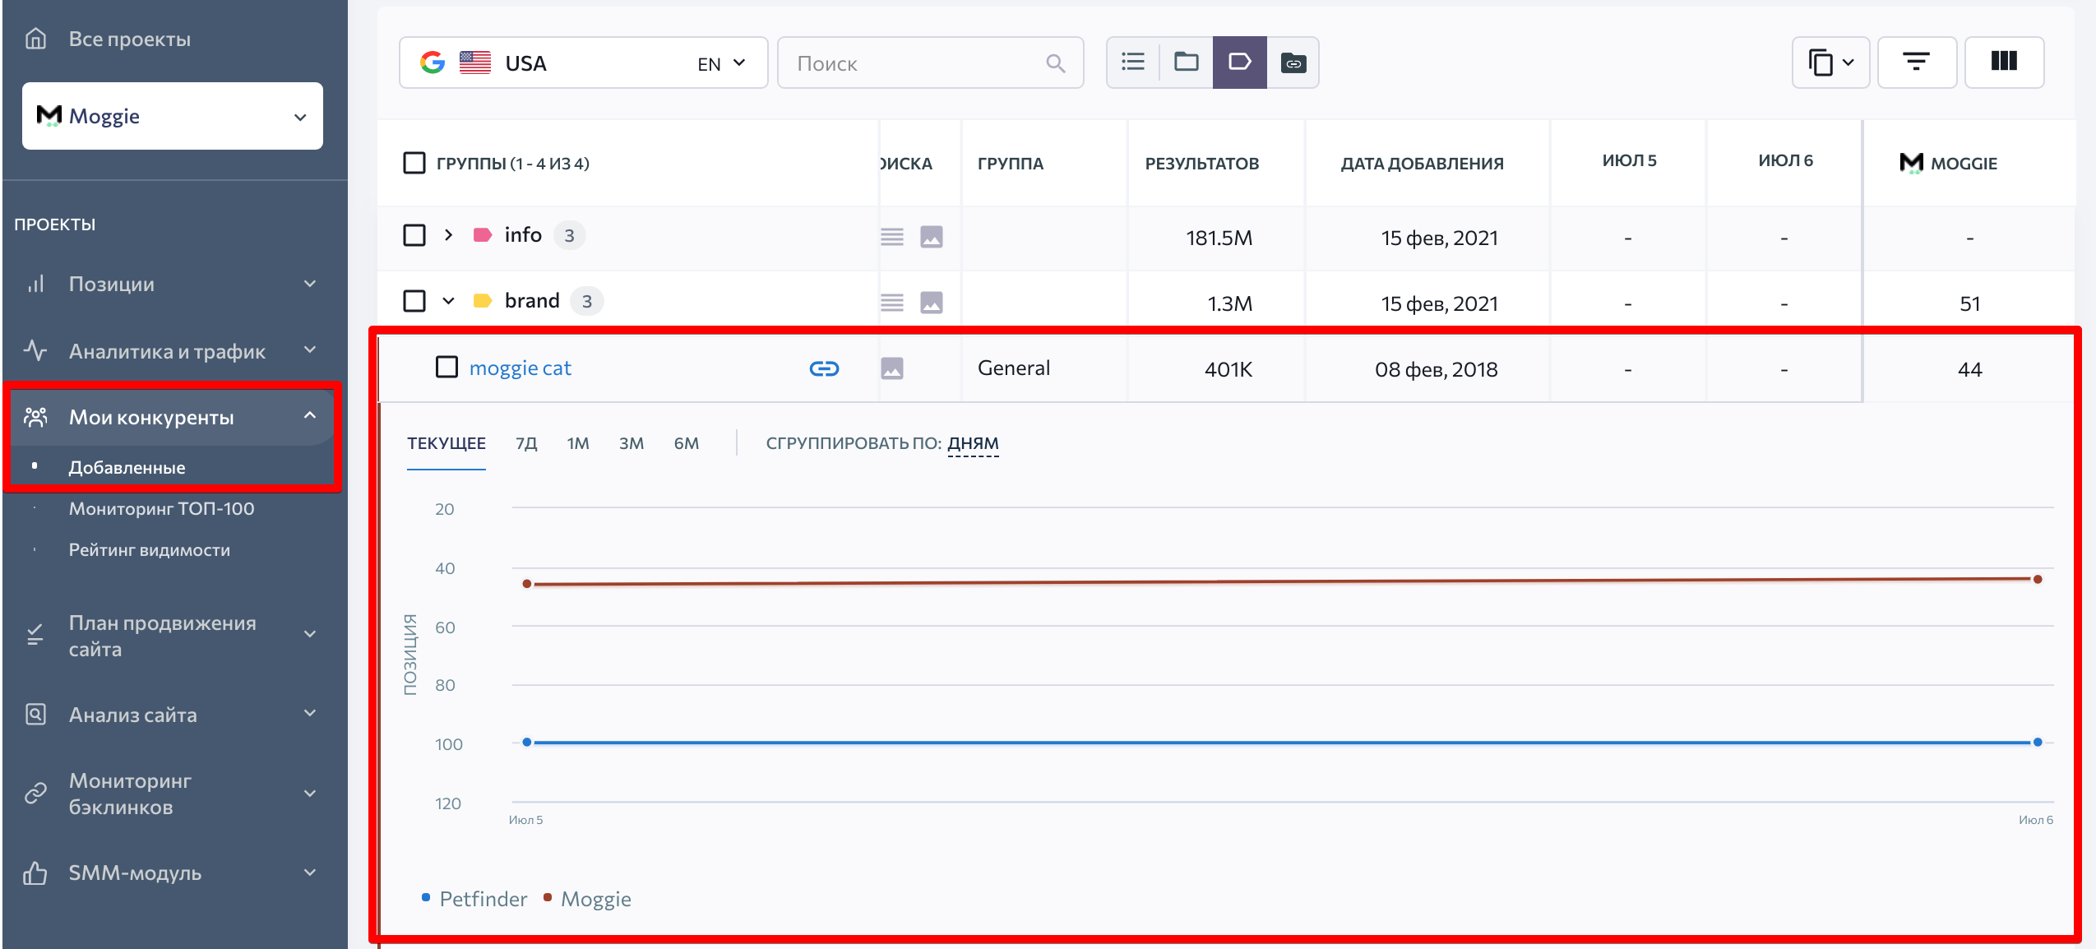The width and height of the screenshot is (2096, 949).
Task: Click the Мониторинг бэклинков chain icon
Action: (35, 793)
